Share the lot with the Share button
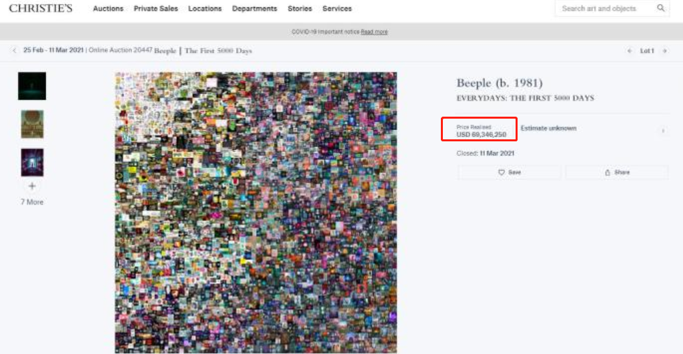Image resolution: width=683 pixels, height=354 pixels. click(616, 173)
